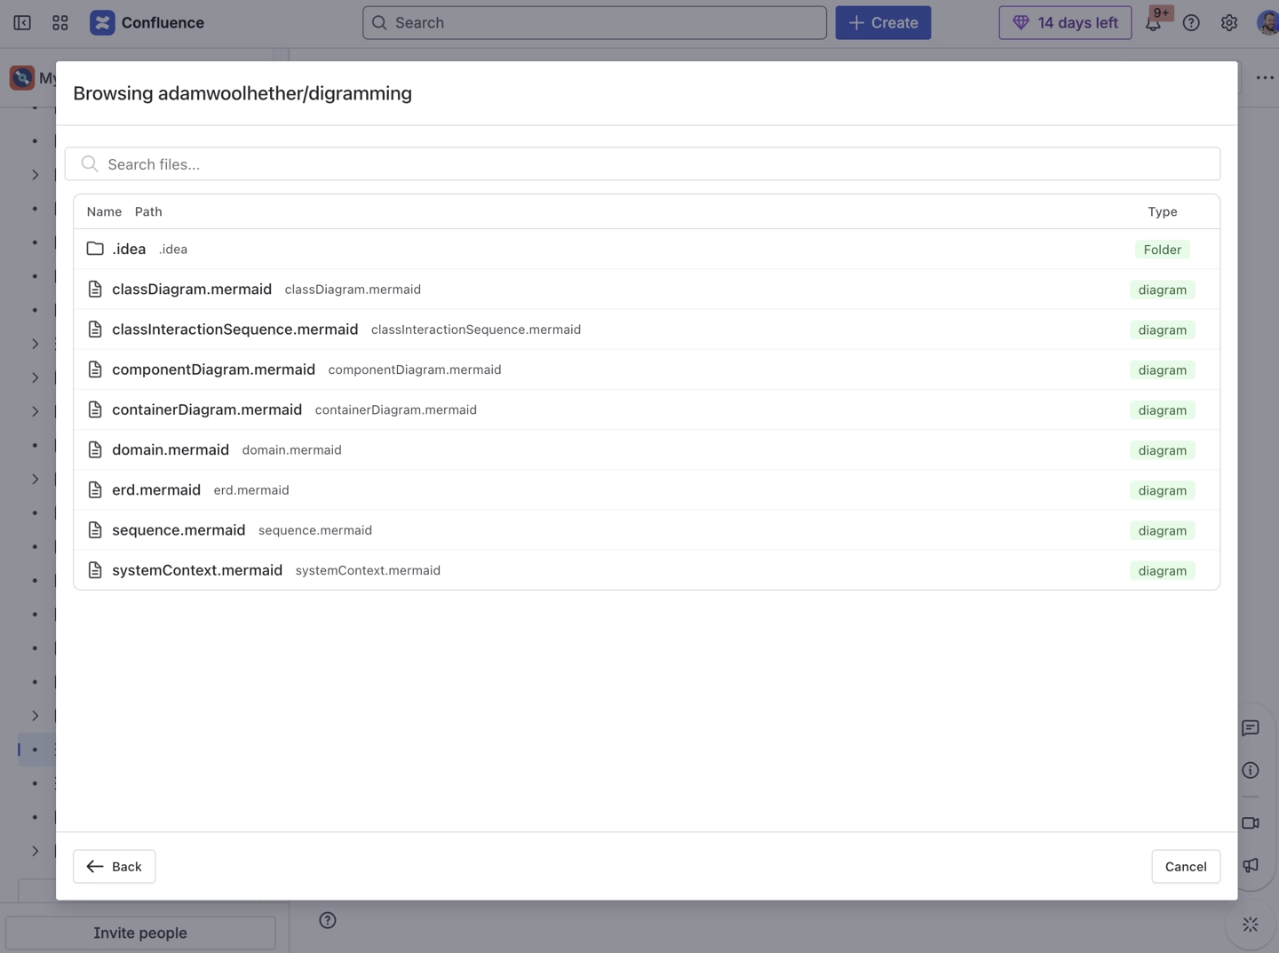Give feedback via the megaphone icon
The width and height of the screenshot is (1279, 953).
tap(1250, 865)
